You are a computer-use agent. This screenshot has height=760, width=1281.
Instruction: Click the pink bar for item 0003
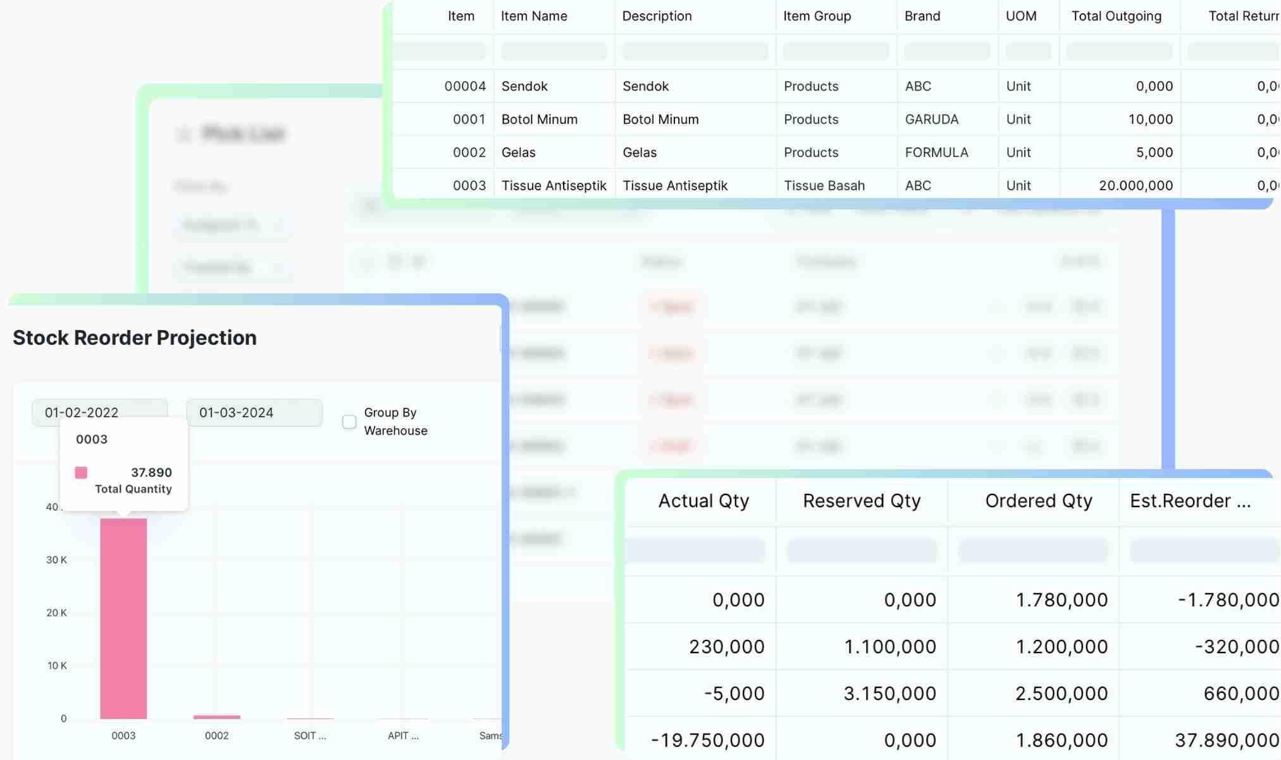pyautogui.click(x=123, y=618)
